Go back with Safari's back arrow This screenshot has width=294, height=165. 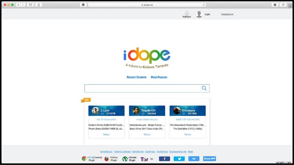18,5
